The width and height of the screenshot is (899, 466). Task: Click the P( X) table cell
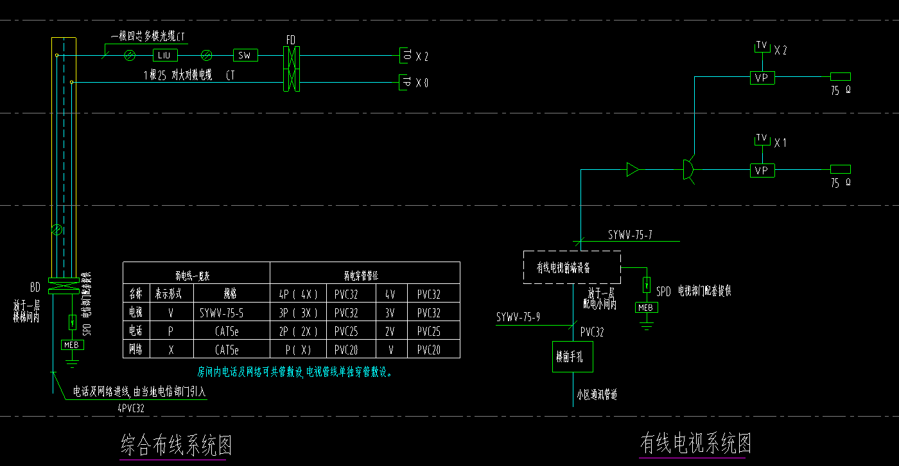click(x=299, y=351)
